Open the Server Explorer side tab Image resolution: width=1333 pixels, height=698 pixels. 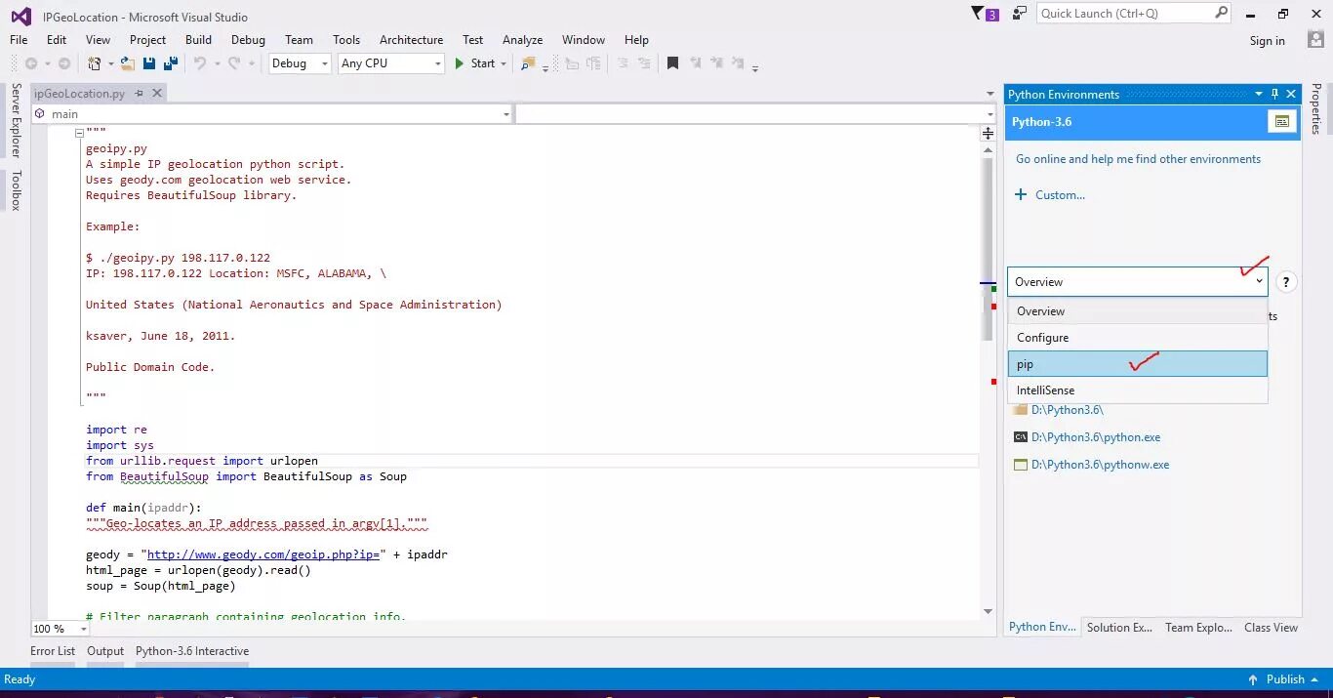[x=16, y=121]
